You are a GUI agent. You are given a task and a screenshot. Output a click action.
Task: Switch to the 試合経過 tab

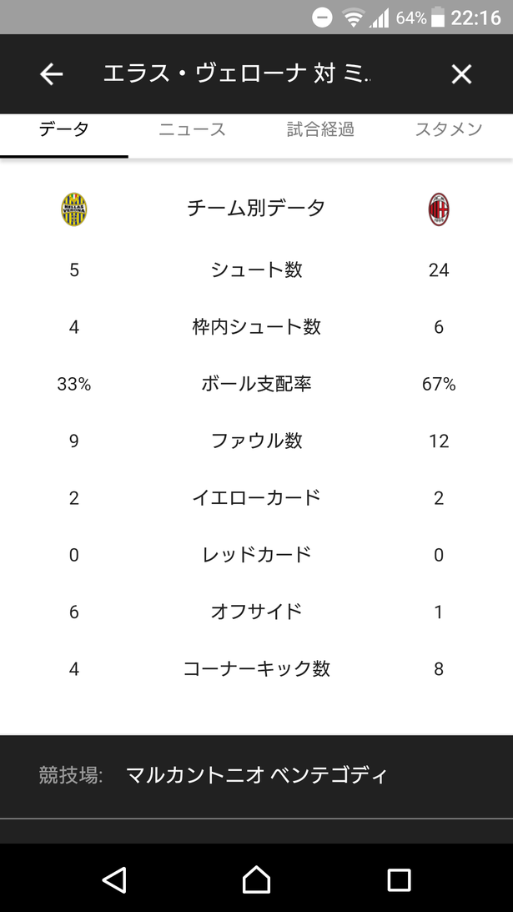320,129
